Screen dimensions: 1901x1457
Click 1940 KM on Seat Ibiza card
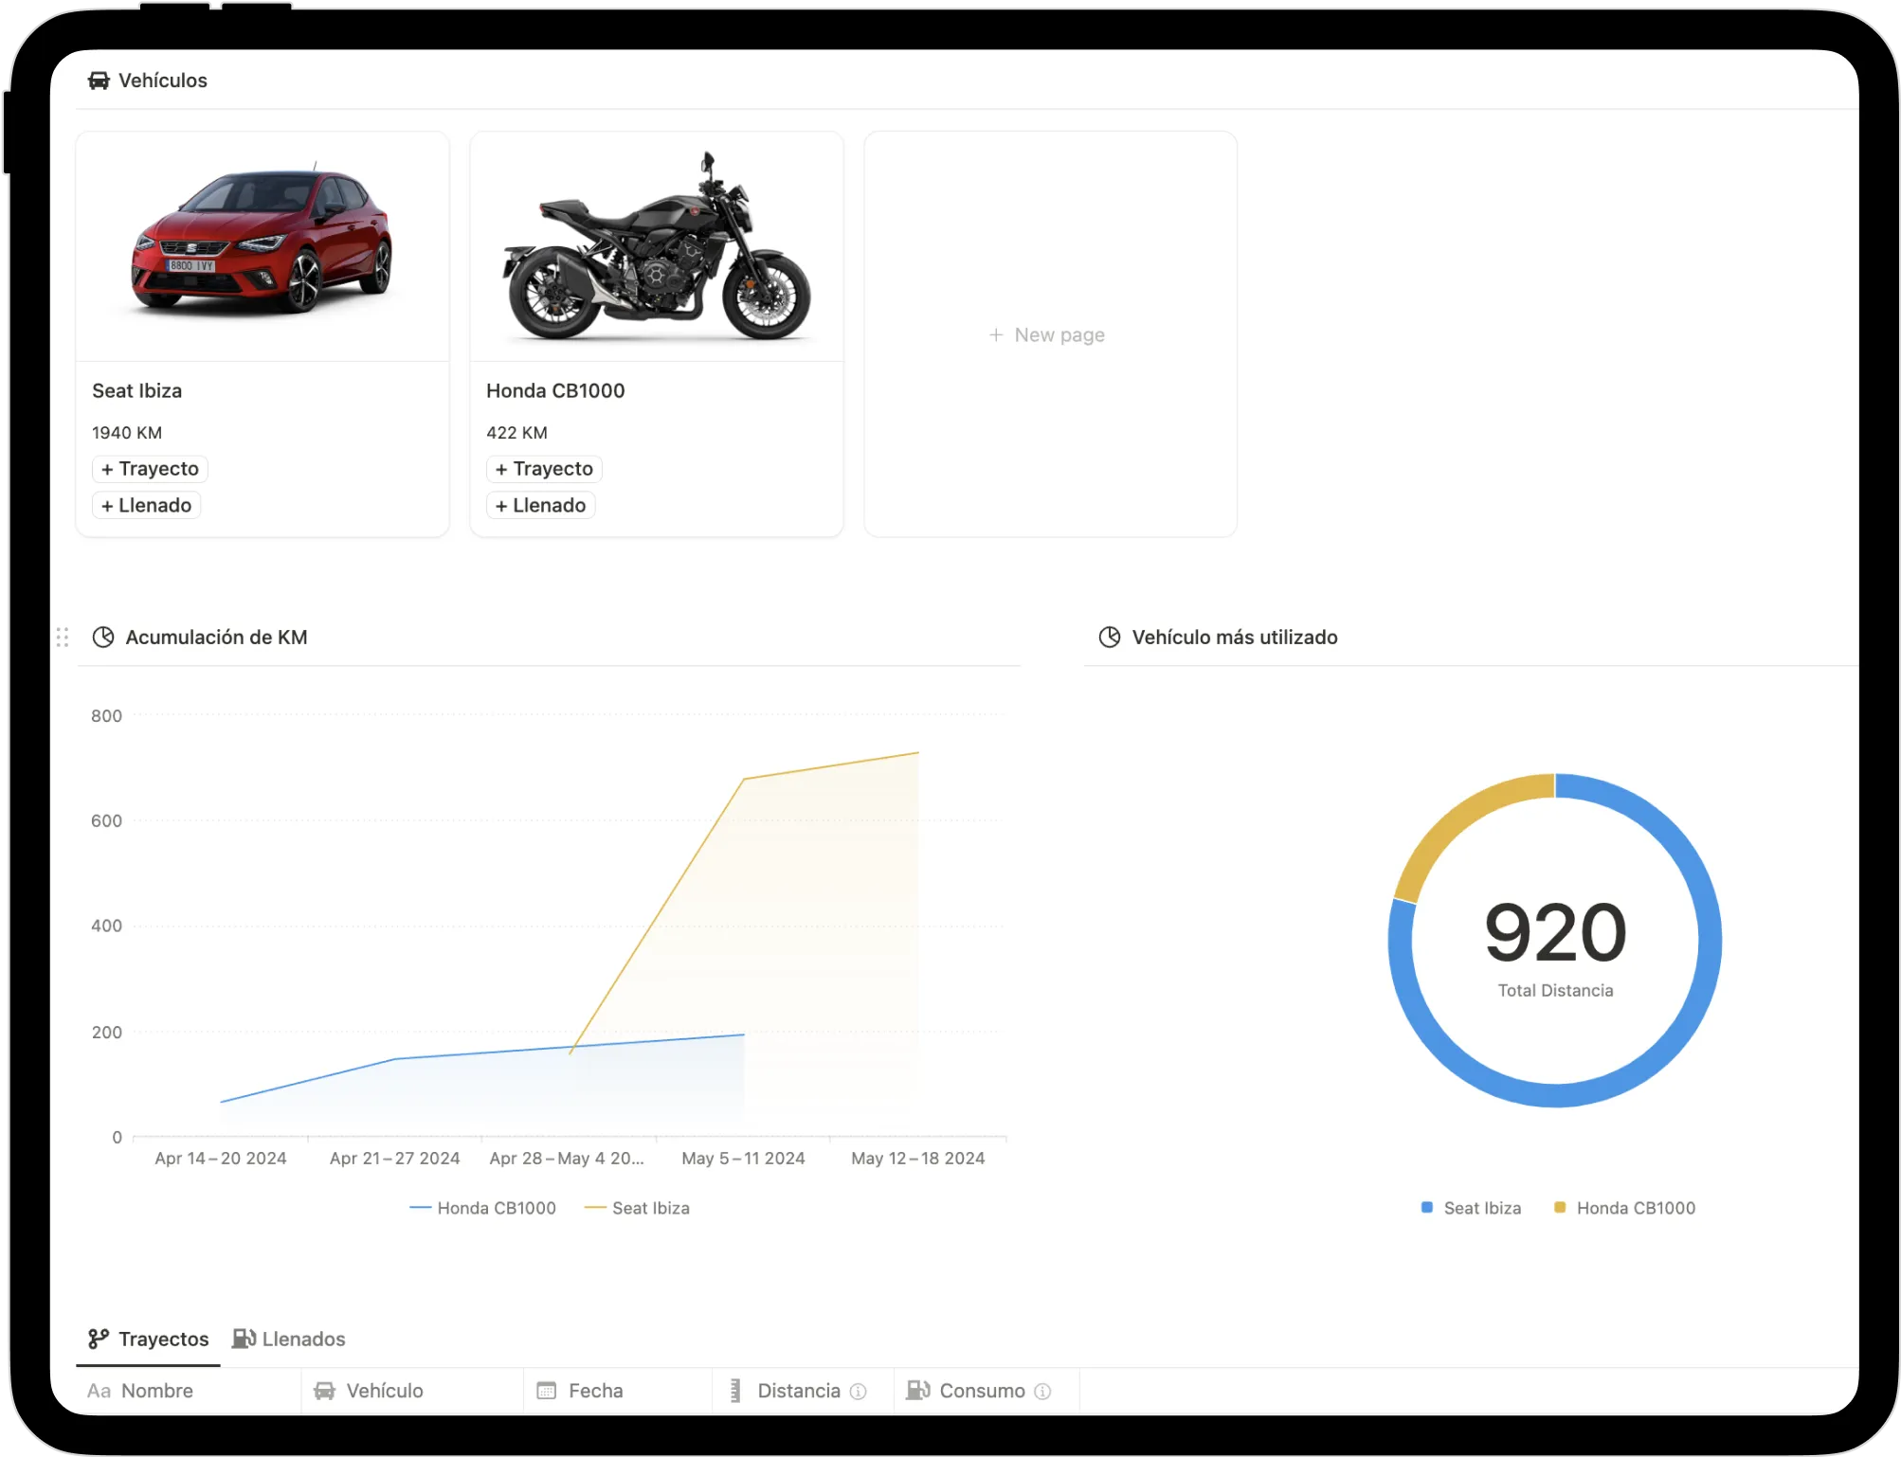[127, 432]
